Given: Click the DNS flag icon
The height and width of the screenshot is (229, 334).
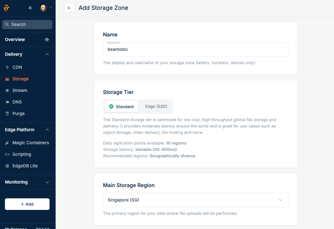Looking at the screenshot, I should [7, 102].
